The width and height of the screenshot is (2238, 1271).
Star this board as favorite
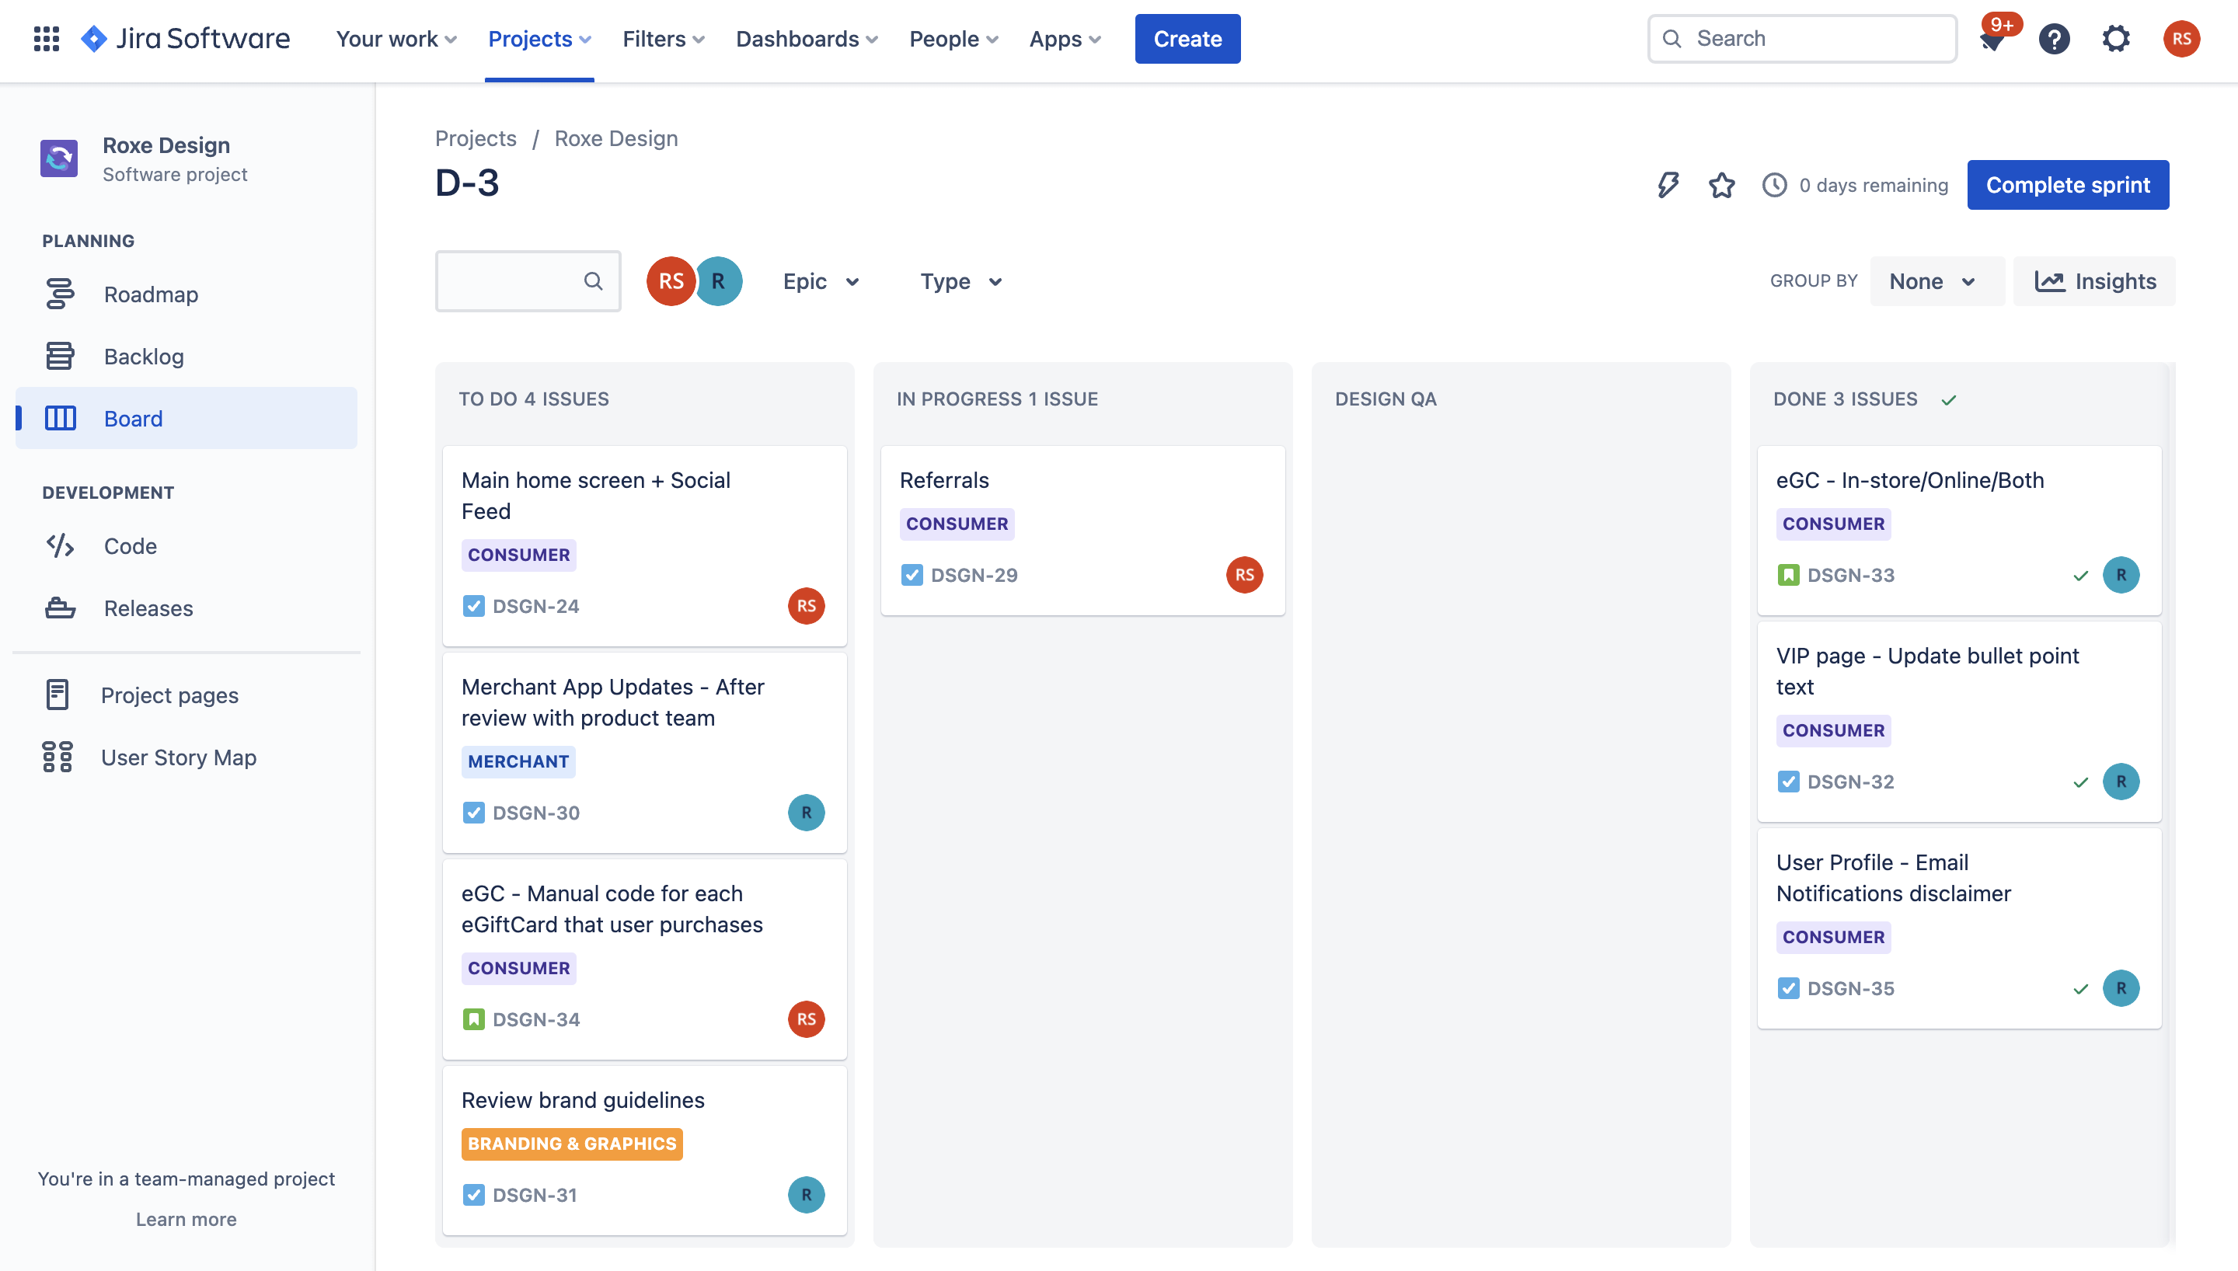[x=1721, y=185]
